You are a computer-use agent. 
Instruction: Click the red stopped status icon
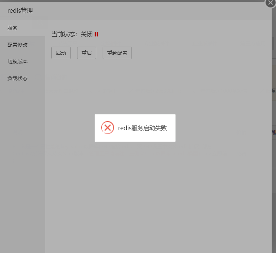click(x=97, y=34)
